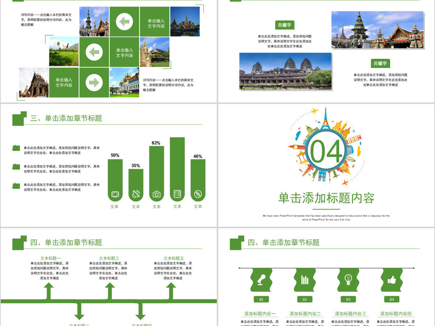Click the down arrow above 文本标题四

140,311
